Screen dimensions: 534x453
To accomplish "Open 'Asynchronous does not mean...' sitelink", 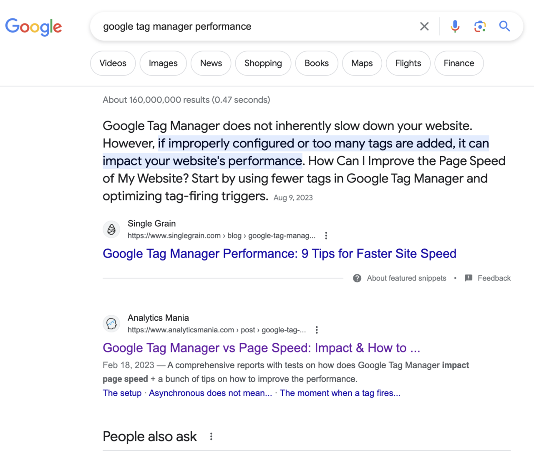I will (x=210, y=393).
